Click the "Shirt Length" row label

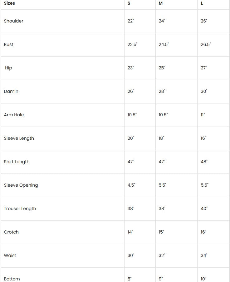point(17,162)
